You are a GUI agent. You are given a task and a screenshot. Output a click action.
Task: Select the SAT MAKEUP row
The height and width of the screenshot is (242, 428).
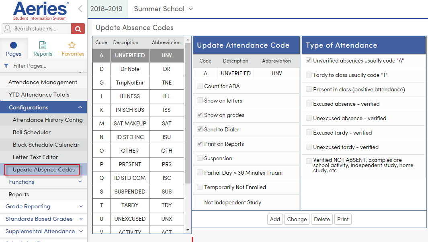point(138,123)
